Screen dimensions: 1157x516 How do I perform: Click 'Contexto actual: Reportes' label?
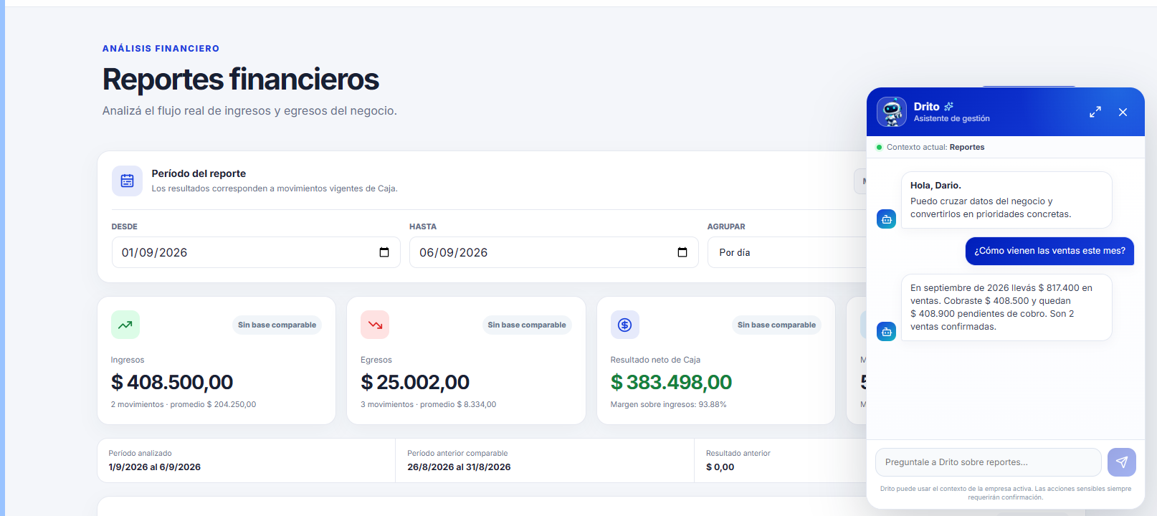click(x=935, y=147)
